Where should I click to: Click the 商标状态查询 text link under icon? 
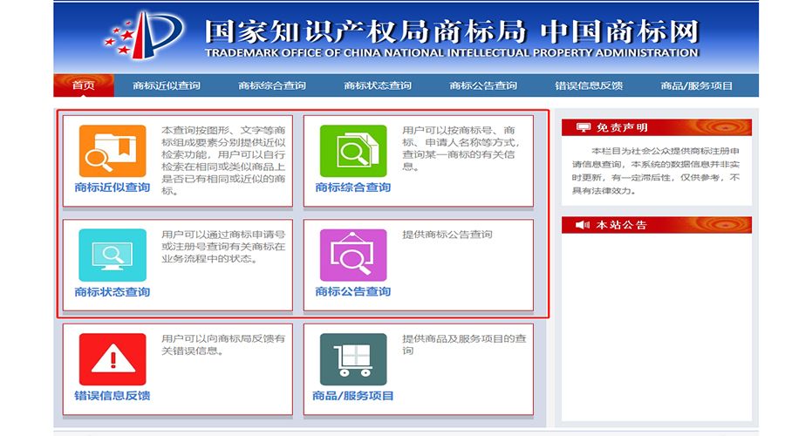[x=112, y=292]
